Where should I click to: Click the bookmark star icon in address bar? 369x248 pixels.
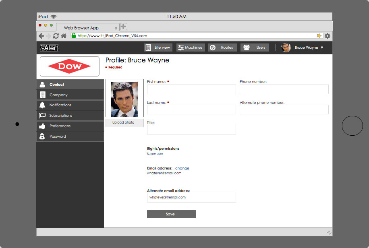coord(319,36)
